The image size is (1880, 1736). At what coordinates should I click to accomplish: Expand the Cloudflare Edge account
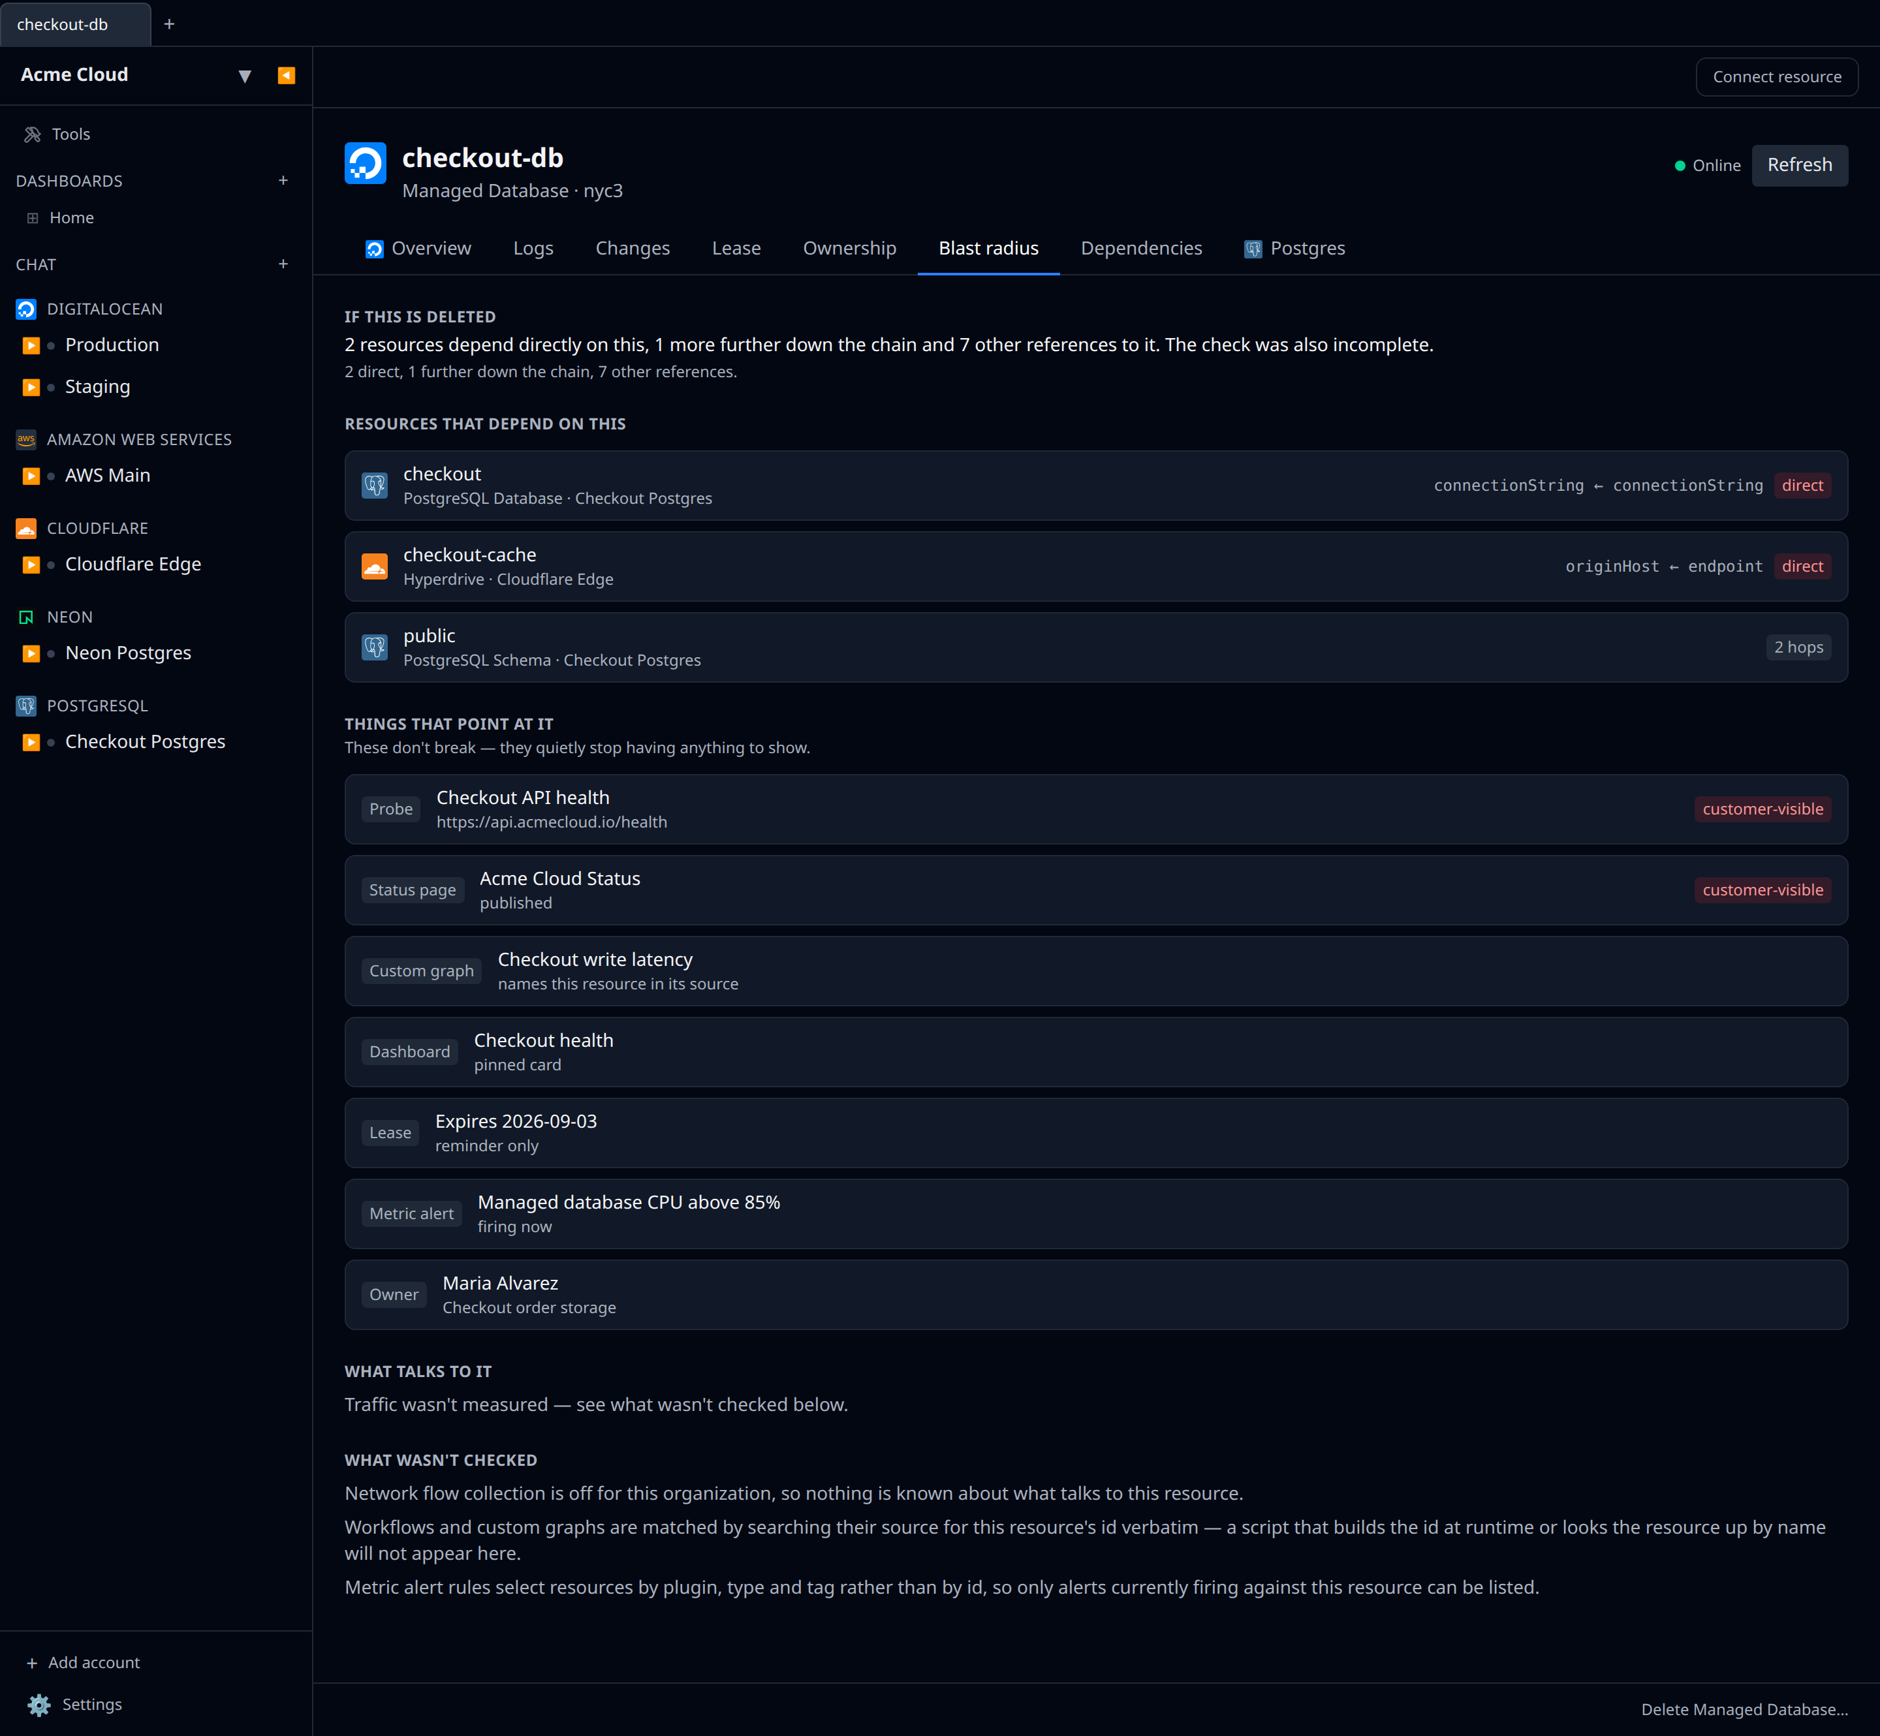click(31, 565)
